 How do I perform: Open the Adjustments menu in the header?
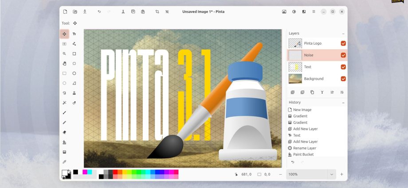tap(294, 12)
